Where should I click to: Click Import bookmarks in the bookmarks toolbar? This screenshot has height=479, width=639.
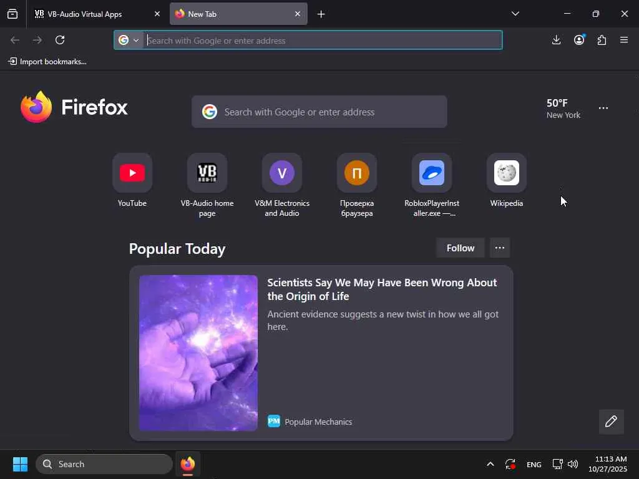click(x=47, y=62)
